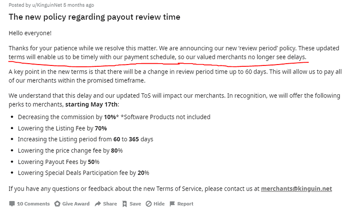Choose the Share text label

pyautogui.click(x=110, y=204)
